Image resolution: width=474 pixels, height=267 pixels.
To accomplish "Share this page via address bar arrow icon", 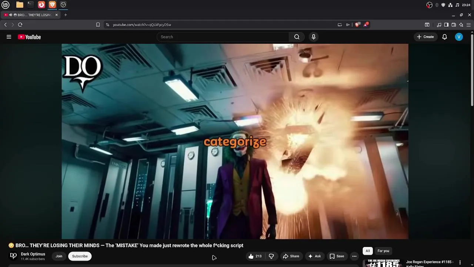I will click(348, 25).
